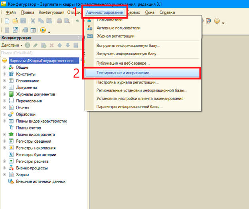
Task: Click the Cut scissors icon
Action: pos(33,21)
